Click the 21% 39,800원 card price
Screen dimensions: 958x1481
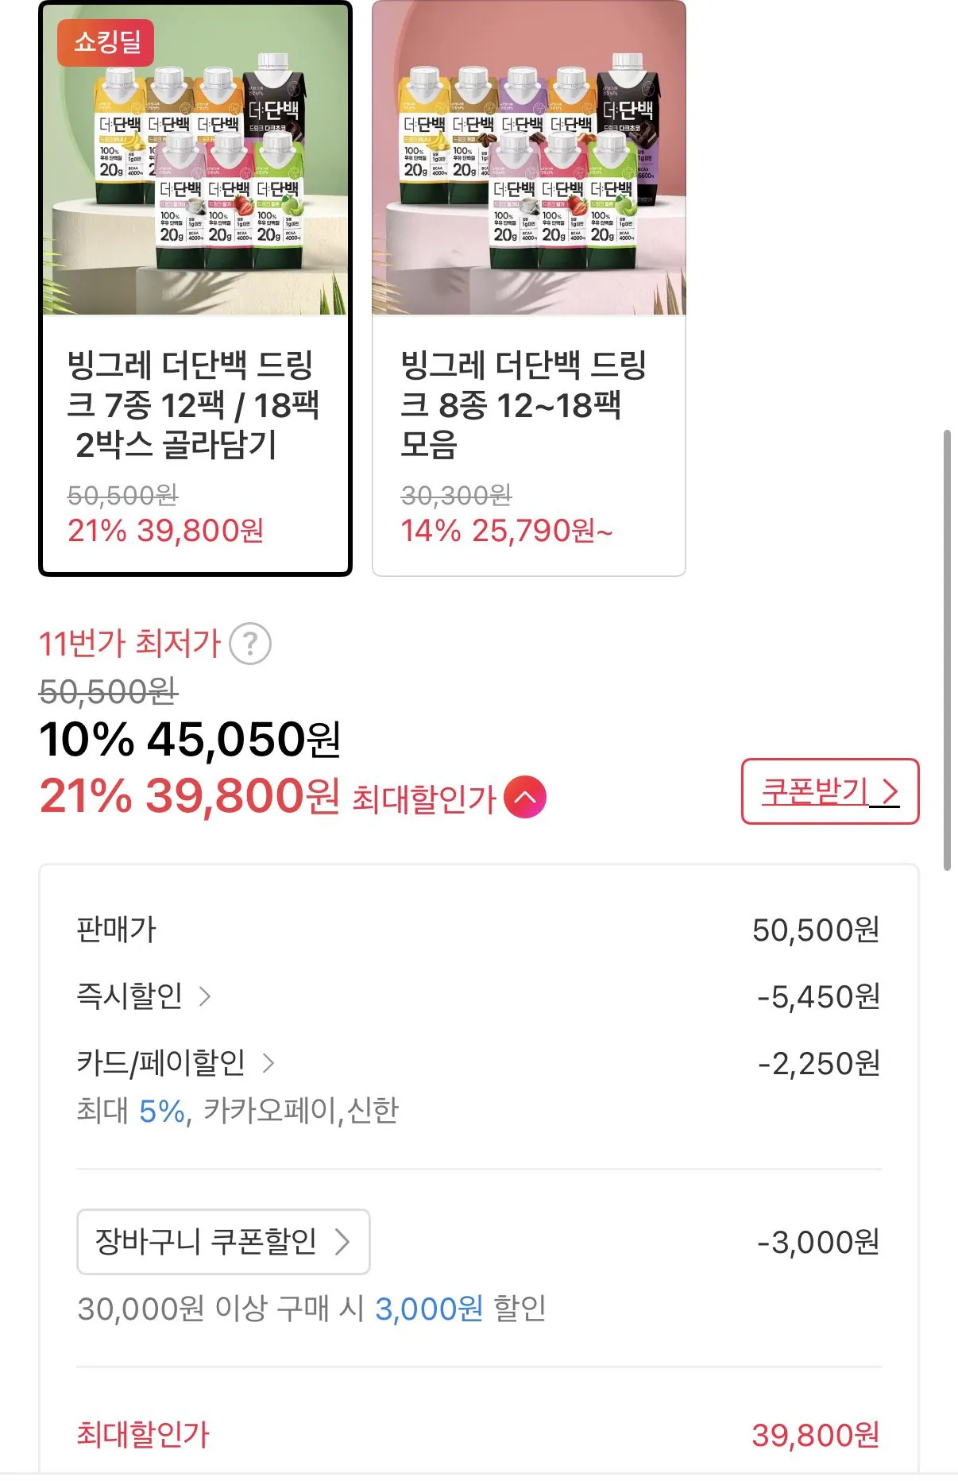(165, 531)
